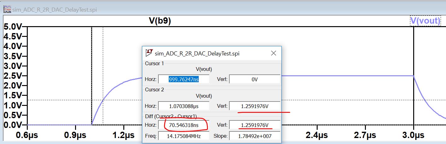Click the Diff Horz value 70.546318ns
This screenshot has height=144, width=446.
[x=184, y=125]
